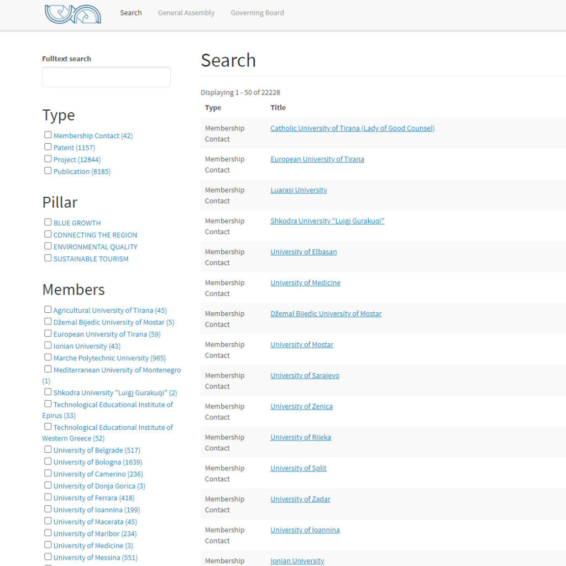566x566 pixels.
Task: Open Luarasi University result link
Action: coord(298,190)
